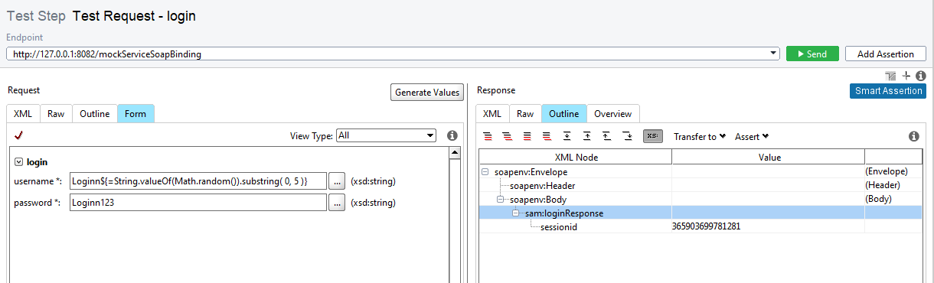Select the soapenv:Header tree node
Screen dimensions: 934x283
click(x=542, y=185)
